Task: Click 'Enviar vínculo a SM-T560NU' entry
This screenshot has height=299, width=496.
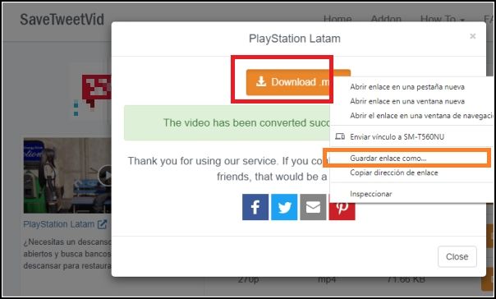Action: (x=397, y=136)
